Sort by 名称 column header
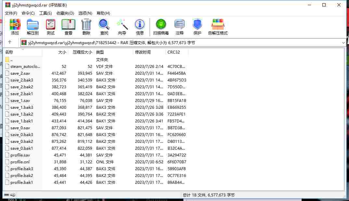This screenshot has height=201, width=349. tap(23, 52)
